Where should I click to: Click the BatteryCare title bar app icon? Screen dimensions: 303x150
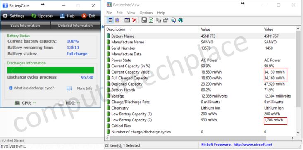tap(5, 6)
